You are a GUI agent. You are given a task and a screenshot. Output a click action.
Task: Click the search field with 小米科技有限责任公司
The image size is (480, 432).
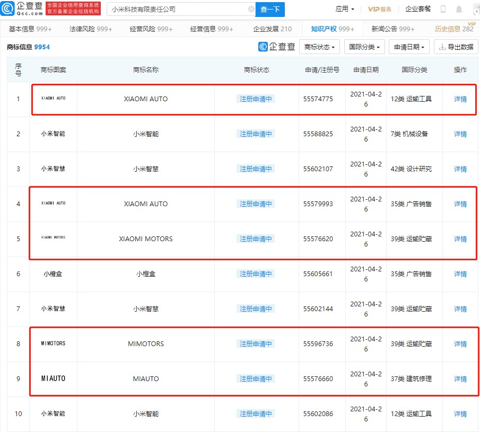(x=181, y=9)
